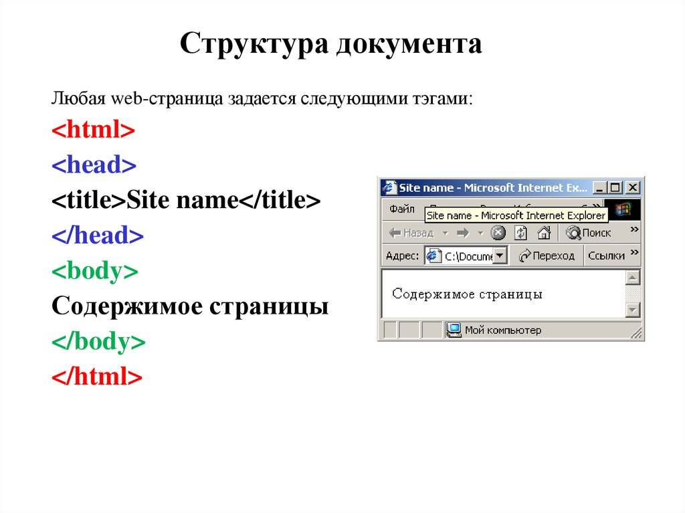The width and height of the screenshot is (685, 513).
Task: Open the Файл menu
Action: coord(402,209)
